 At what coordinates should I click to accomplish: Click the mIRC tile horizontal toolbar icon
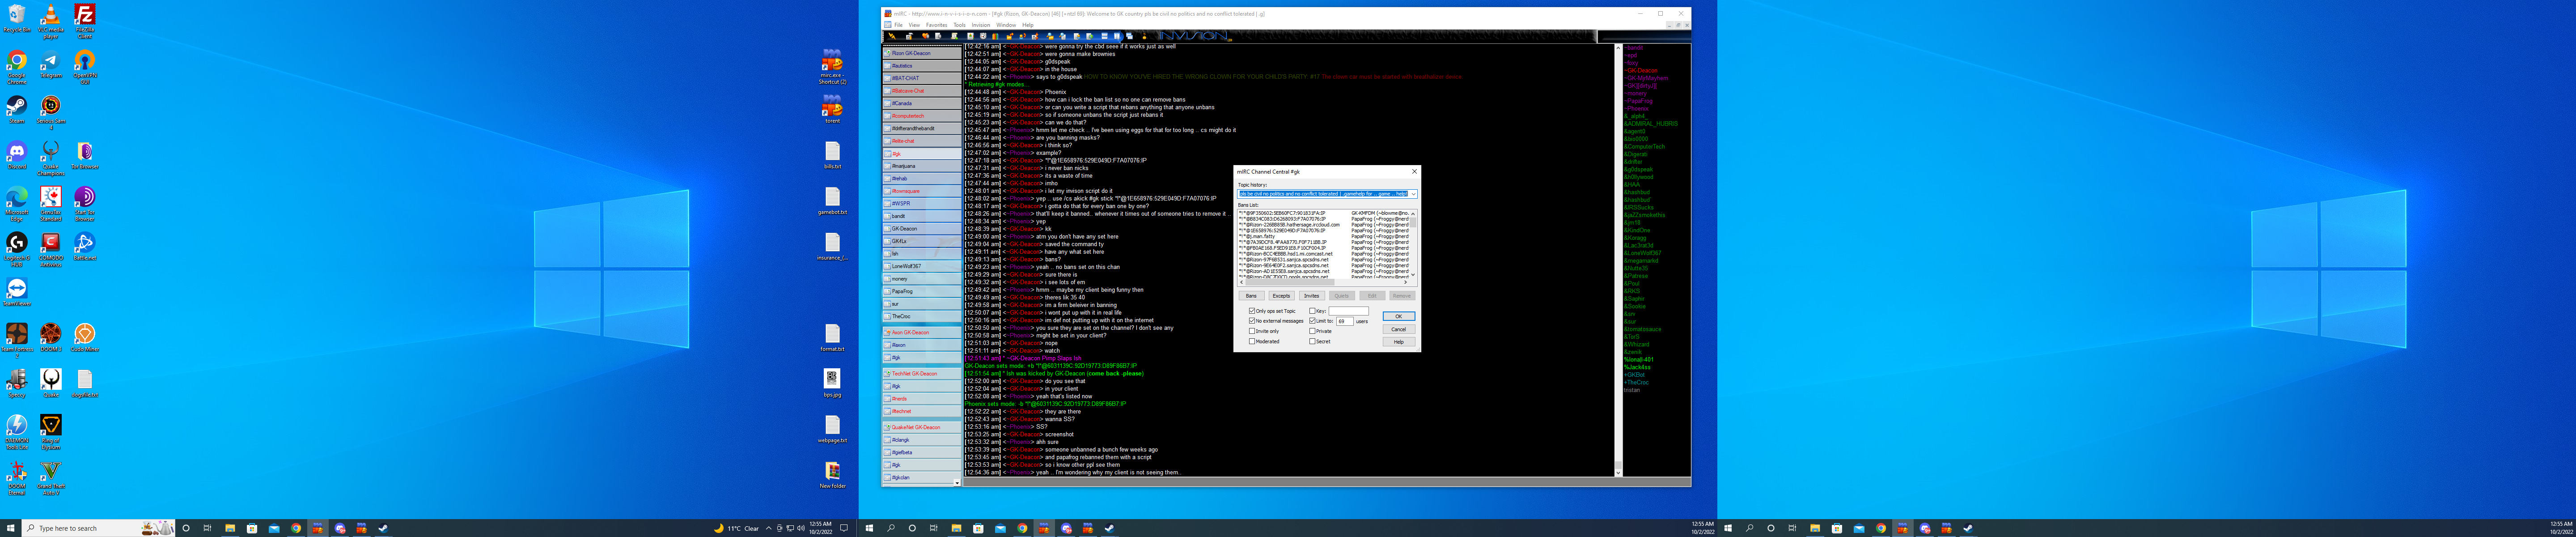[1105, 36]
